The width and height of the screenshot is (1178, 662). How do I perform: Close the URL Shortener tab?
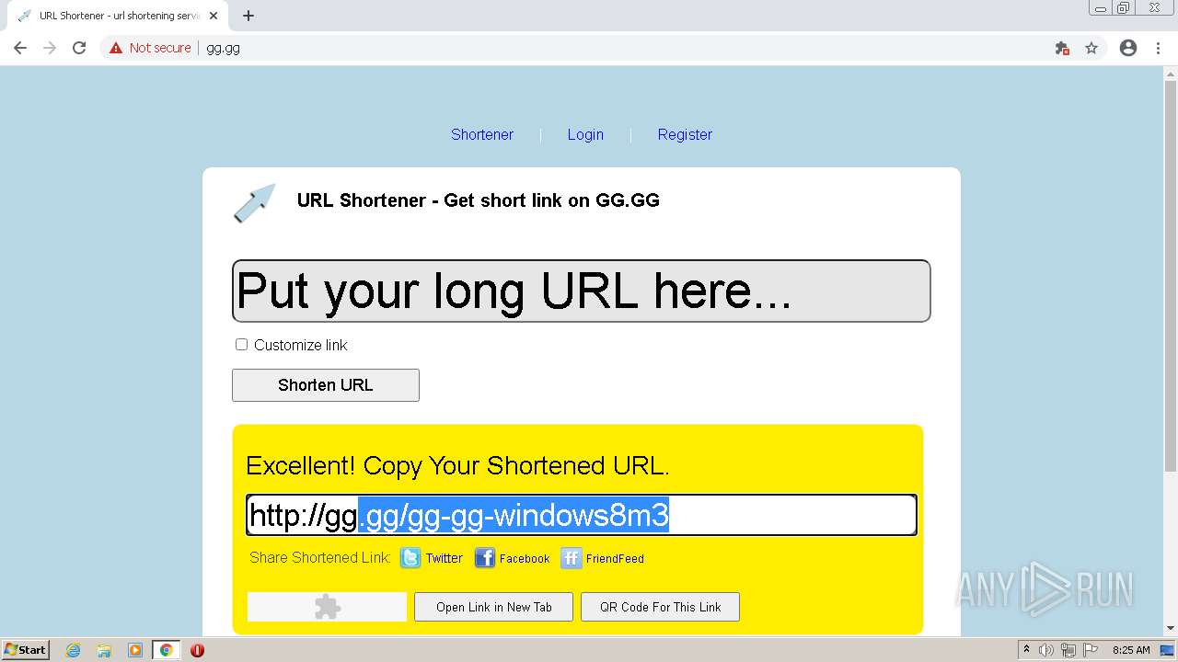[214, 16]
